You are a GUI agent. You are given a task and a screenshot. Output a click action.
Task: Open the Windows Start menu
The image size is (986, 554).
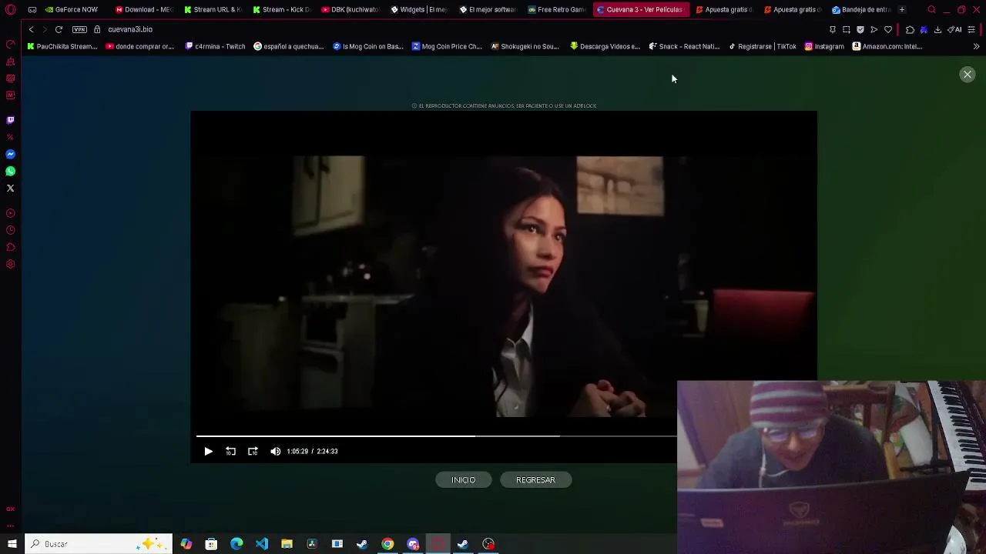(12, 544)
